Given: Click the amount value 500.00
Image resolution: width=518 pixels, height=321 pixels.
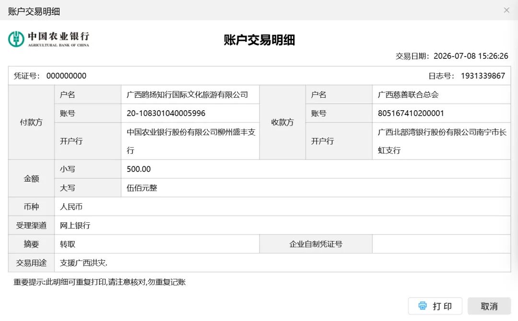Looking at the screenshot, I should [x=139, y=169].
